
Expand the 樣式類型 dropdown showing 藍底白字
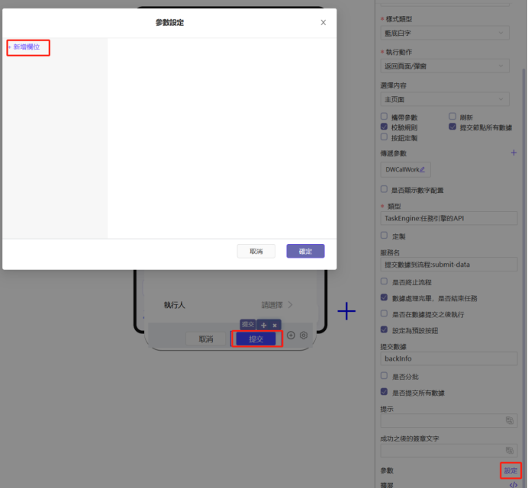click(444, 33)
